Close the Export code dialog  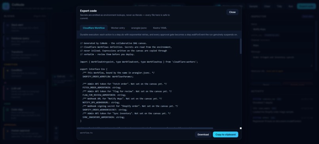tap(232, 12)
